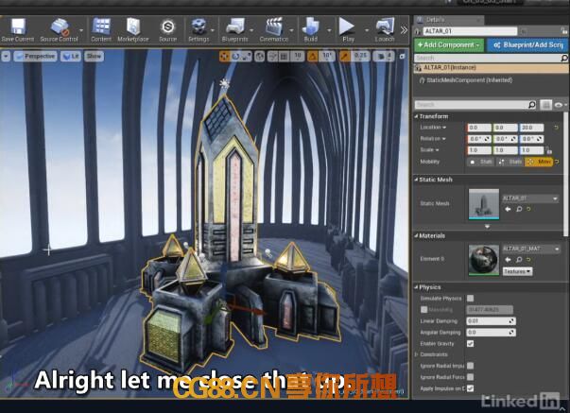Open the Blueprints dropdown arrow
Viewport: 570px width, 413px height.
pos(251,30)
